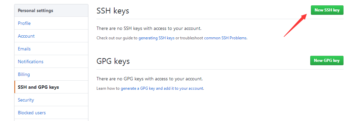Follow the generating SSH keys guide link

coord(157,38)
